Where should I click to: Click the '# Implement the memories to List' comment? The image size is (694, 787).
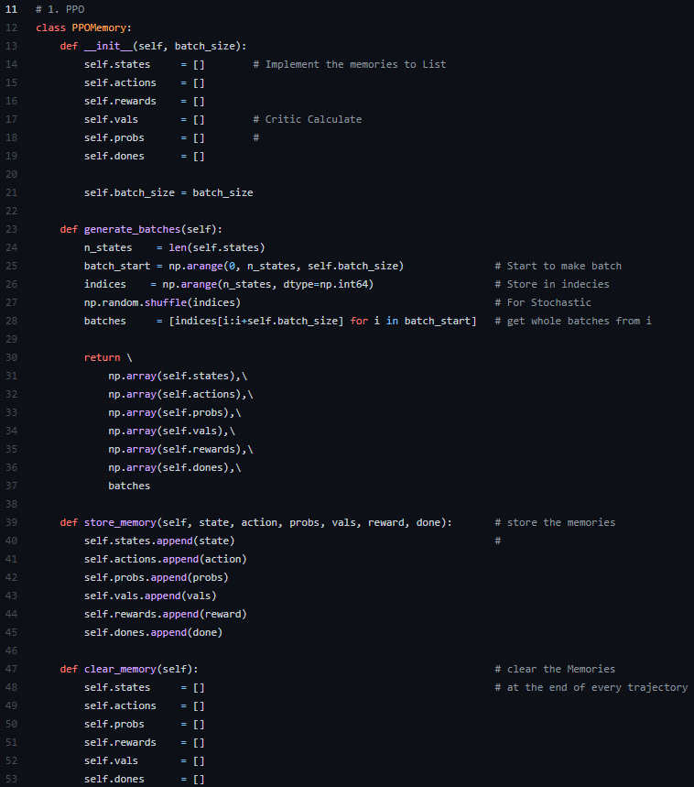click(350, 64)
